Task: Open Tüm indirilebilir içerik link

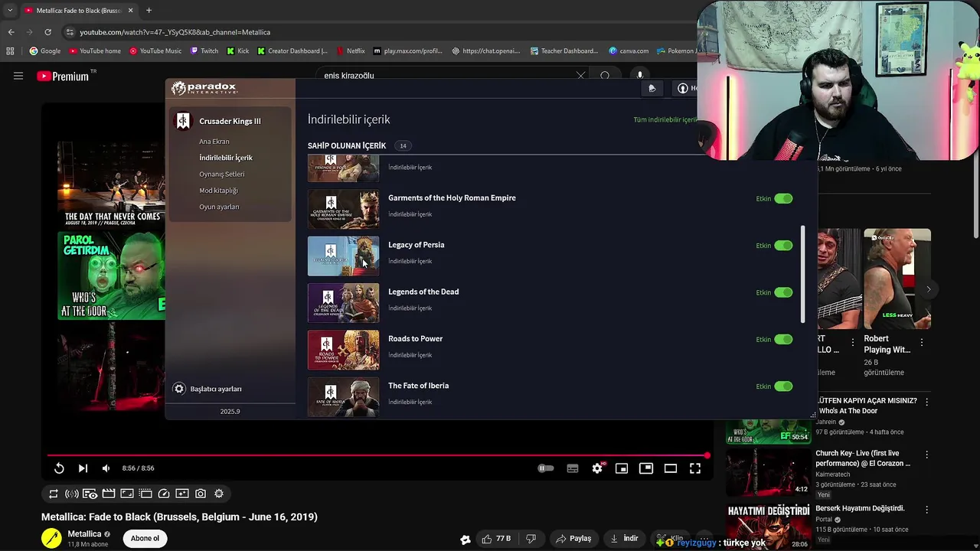Action: (665, 120)
